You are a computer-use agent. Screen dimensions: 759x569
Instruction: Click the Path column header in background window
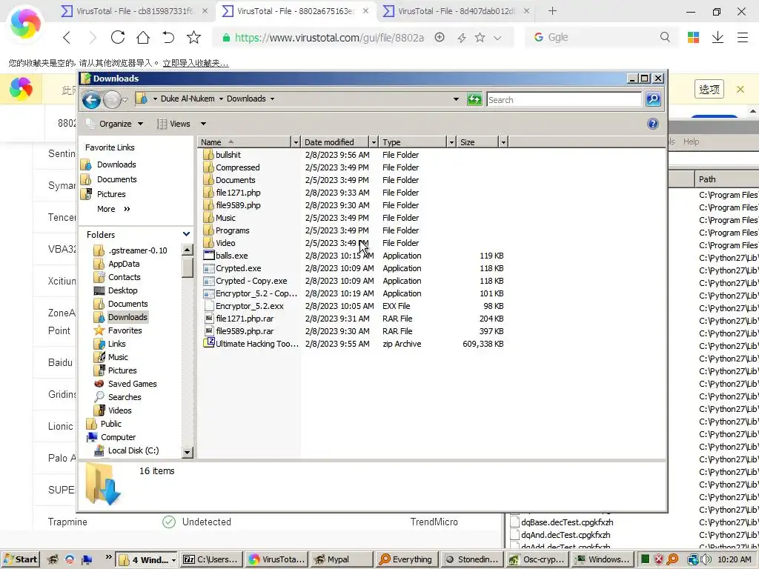[726, 179]
